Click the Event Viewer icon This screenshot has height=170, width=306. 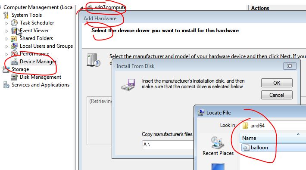pos(14,31)
